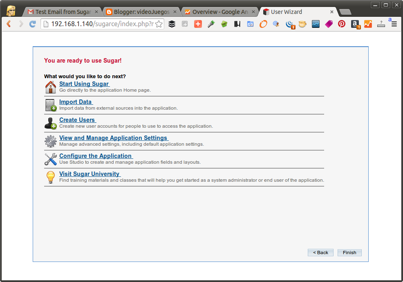Click the gear icon next to Manage Application Settings

50,141
